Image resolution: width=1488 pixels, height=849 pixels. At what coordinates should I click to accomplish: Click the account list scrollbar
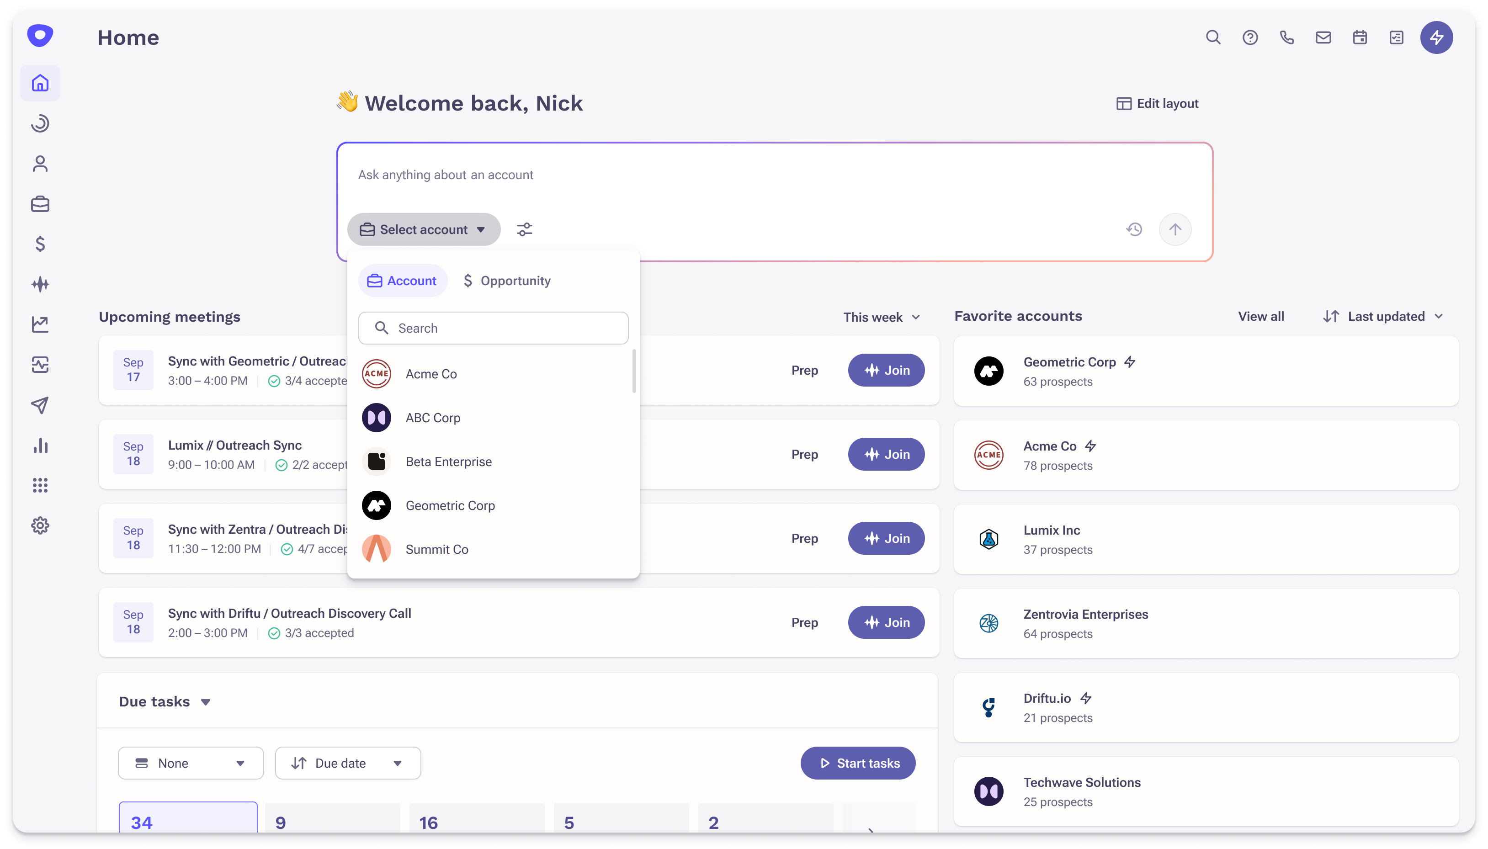click(x=634, y=371)
